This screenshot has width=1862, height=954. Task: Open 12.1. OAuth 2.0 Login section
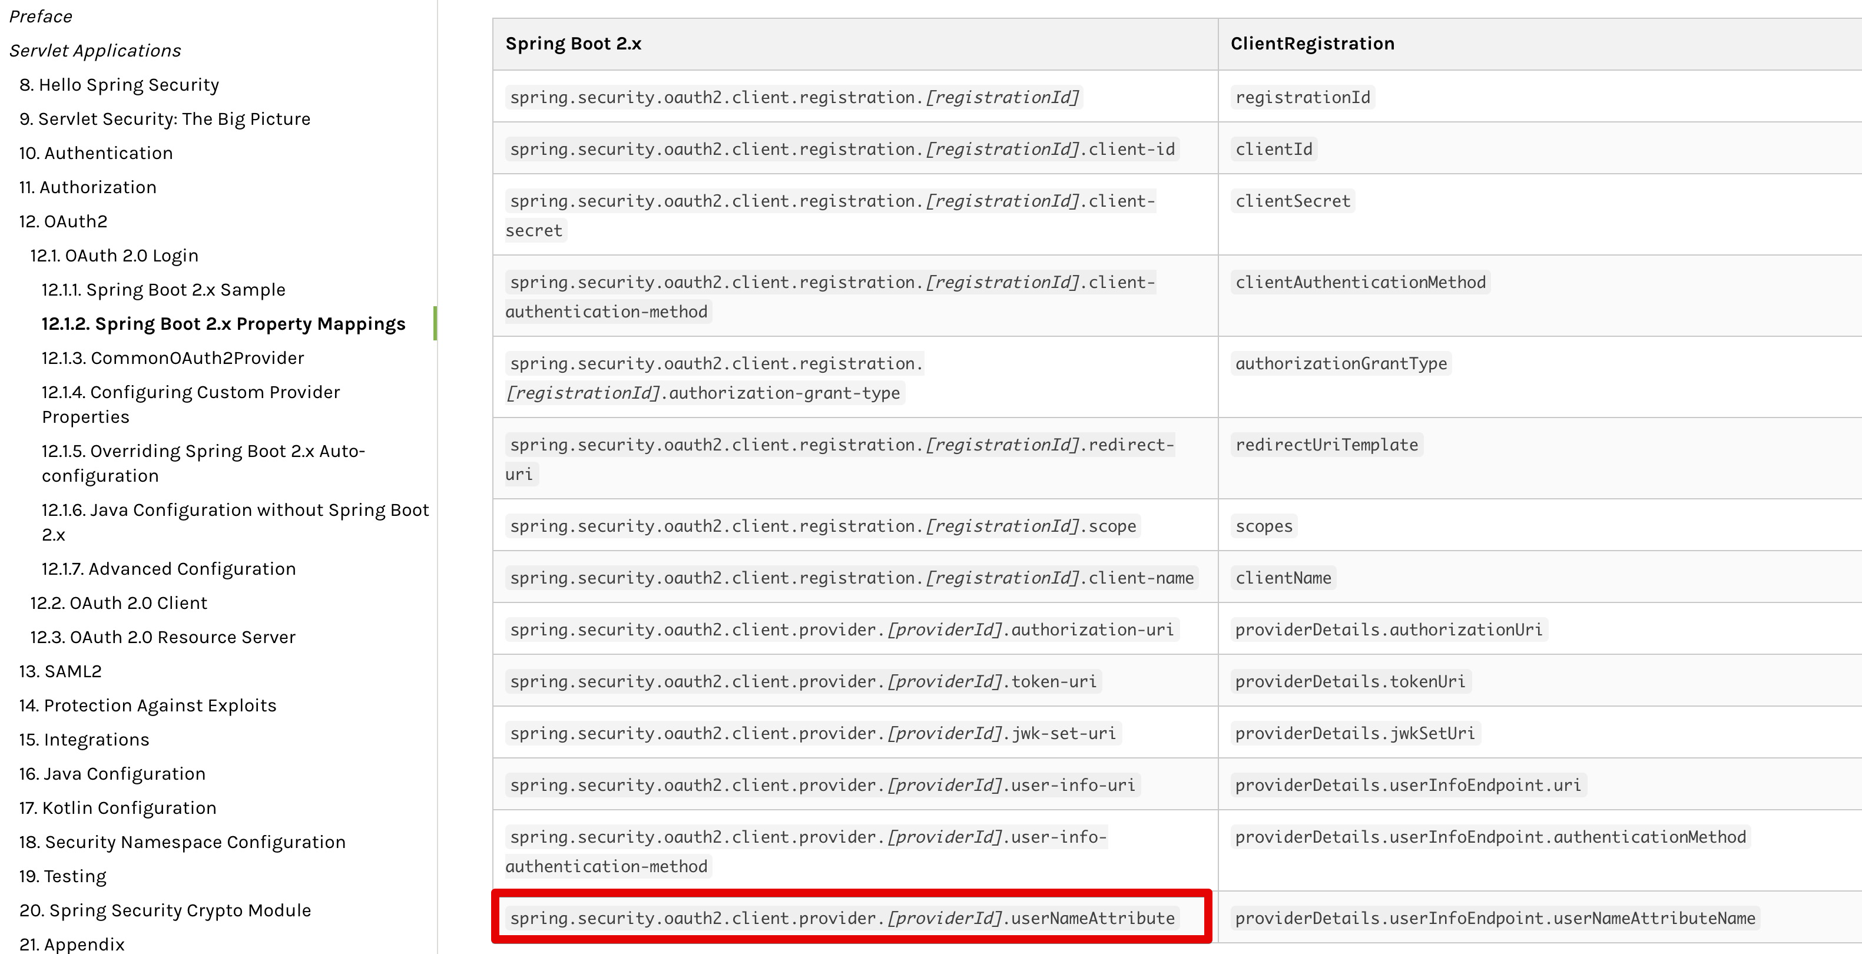tap(114, 255)
